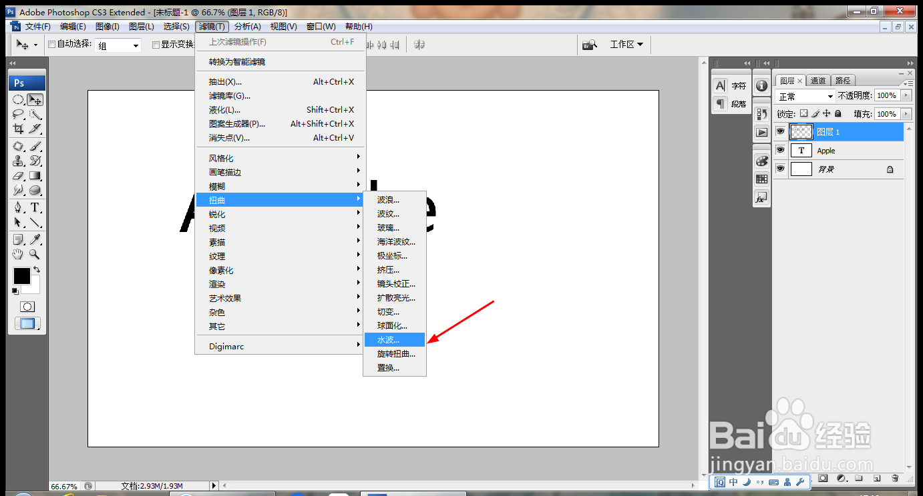Select the Eraser tool
Image resolution: width=923 pixels, height=496 pixels.
19,175
